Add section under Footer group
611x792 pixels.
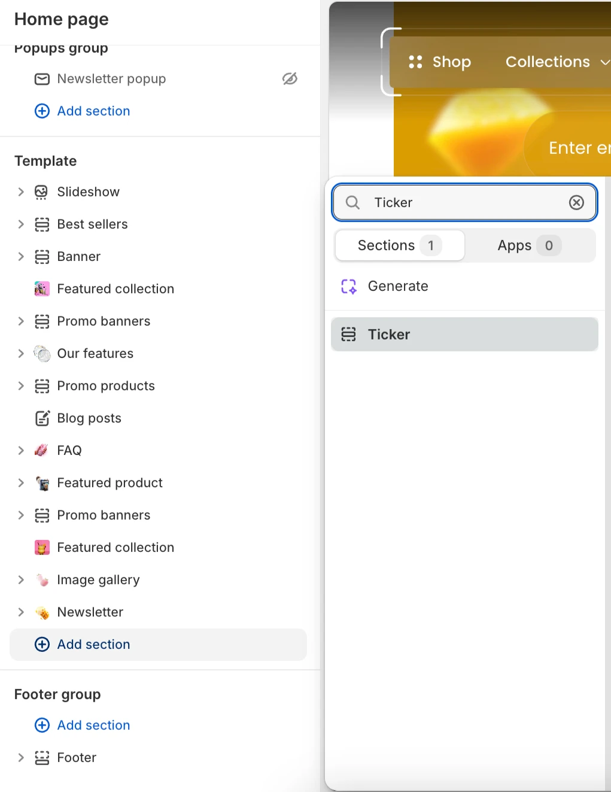pyautogui.click(x=83, y=726)
